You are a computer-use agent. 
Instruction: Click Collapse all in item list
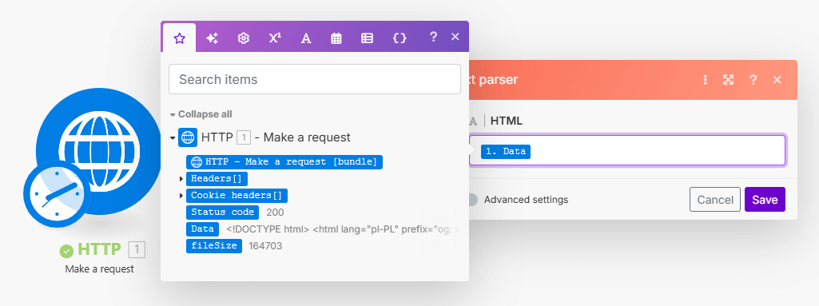click(x=205, y=113)
